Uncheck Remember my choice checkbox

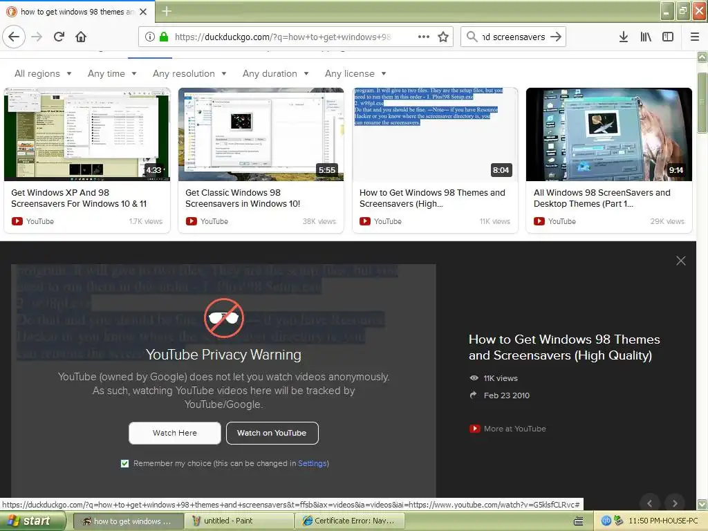(124, 463)
